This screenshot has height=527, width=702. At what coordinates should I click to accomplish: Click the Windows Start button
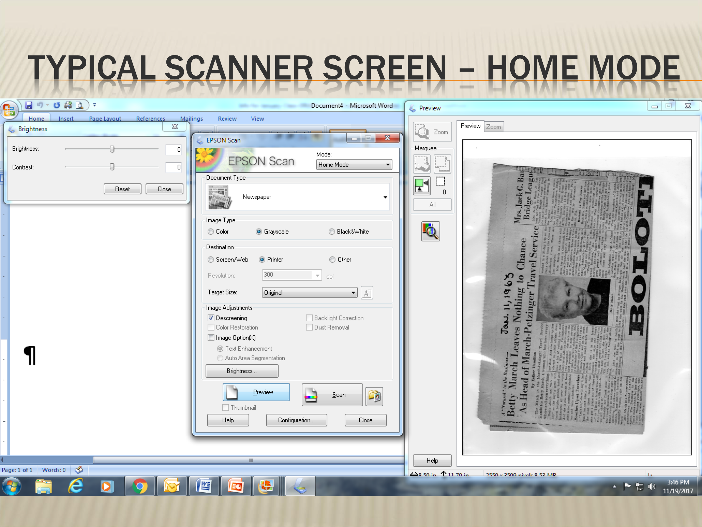coord(12,486)
